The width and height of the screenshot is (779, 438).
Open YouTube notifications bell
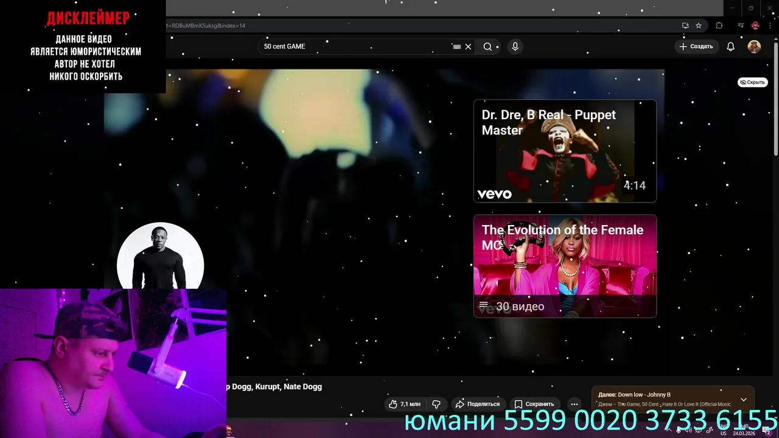click(x=731, y=47)
